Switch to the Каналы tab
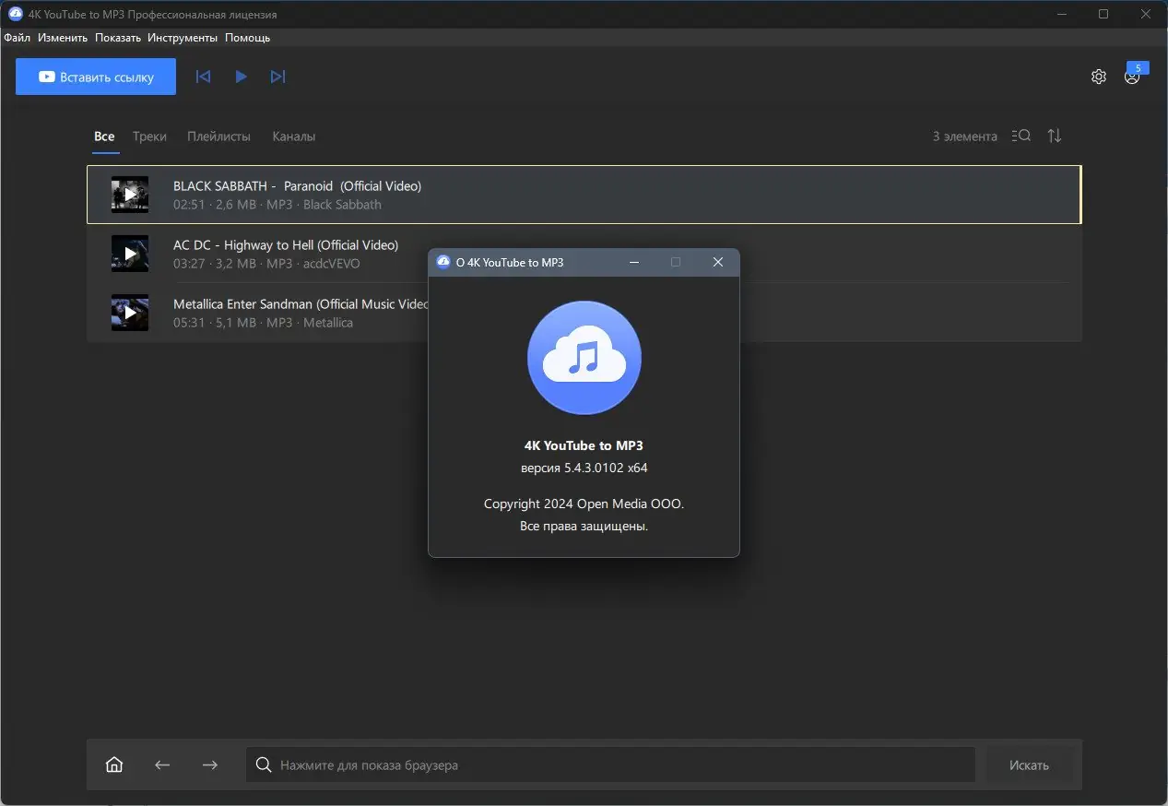Screen dimensions: 1168x806 (294, 136)
